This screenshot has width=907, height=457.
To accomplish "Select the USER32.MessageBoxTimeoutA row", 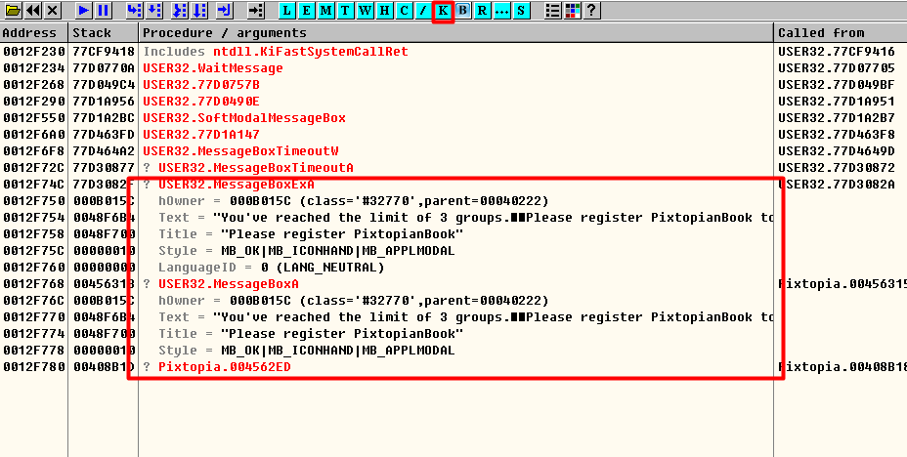I will click(x=453, y=168).
